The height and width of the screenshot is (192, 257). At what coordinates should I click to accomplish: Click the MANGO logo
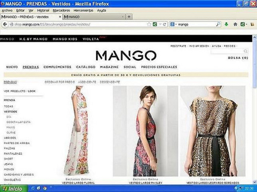coord(126,56)
